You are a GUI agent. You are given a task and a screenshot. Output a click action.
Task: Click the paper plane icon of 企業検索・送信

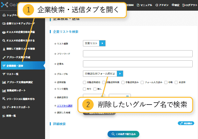(x=4, y=66)
